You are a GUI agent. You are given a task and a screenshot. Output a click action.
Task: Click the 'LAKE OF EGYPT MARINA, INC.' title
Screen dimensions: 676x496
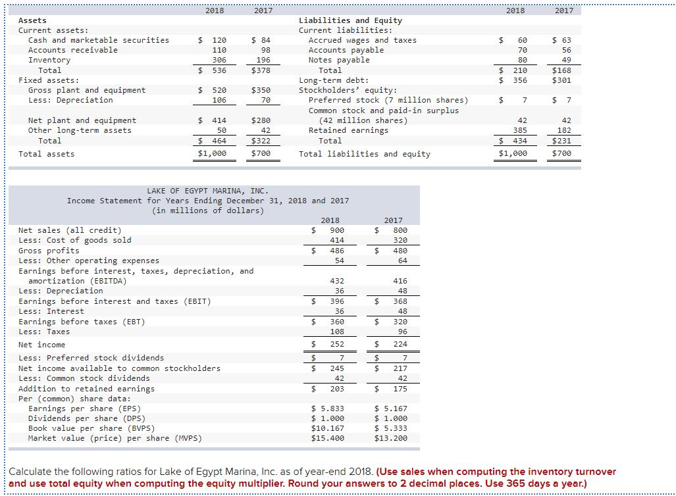pyautogui.click(x=208, y=191)
